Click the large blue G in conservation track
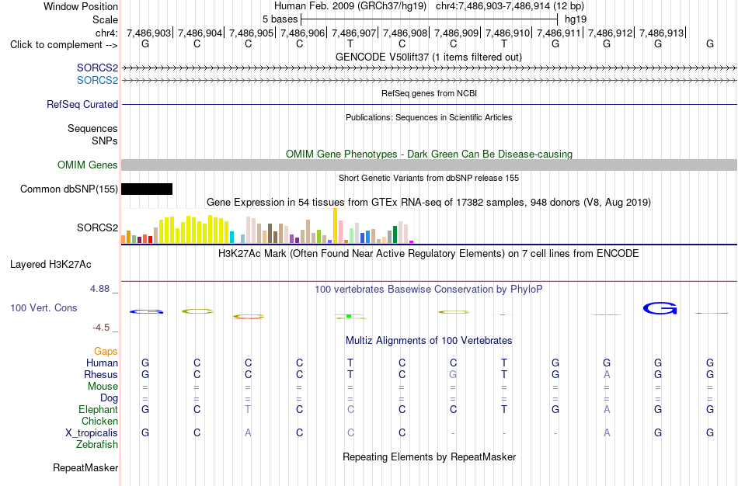738x486 pixels. (660, 309)
